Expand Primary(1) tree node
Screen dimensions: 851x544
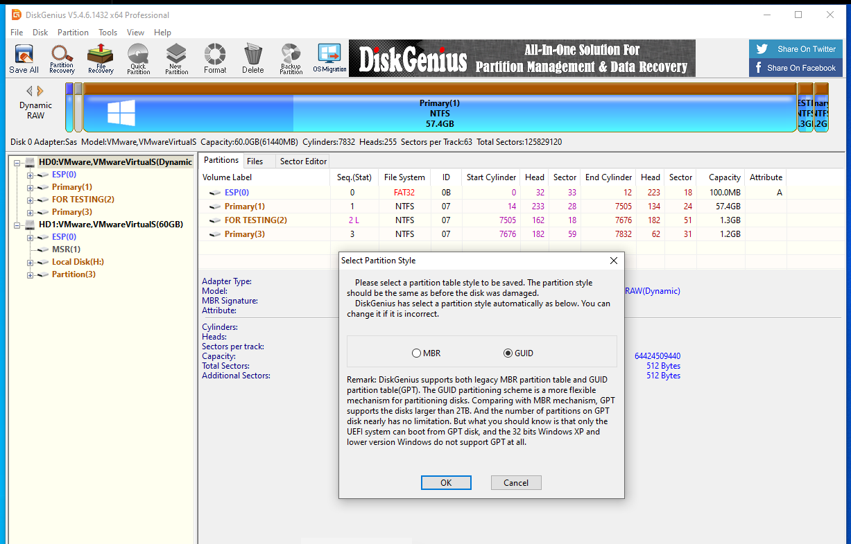30,187
